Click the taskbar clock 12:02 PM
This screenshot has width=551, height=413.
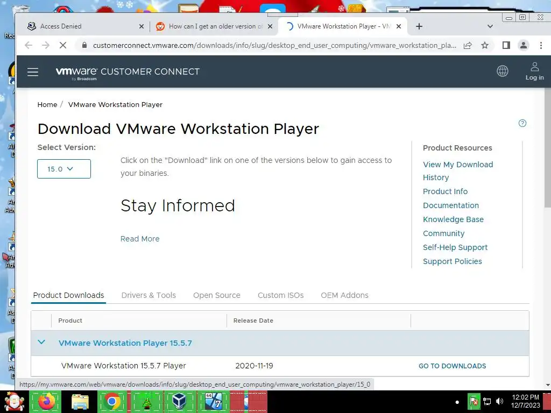(x=525, y=401)
